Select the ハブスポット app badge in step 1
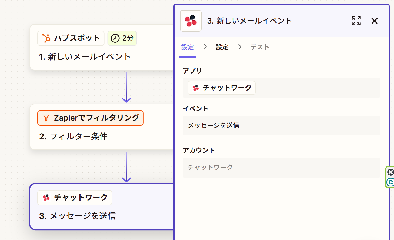This screenshot has width=394, height=240. point(71,38)
